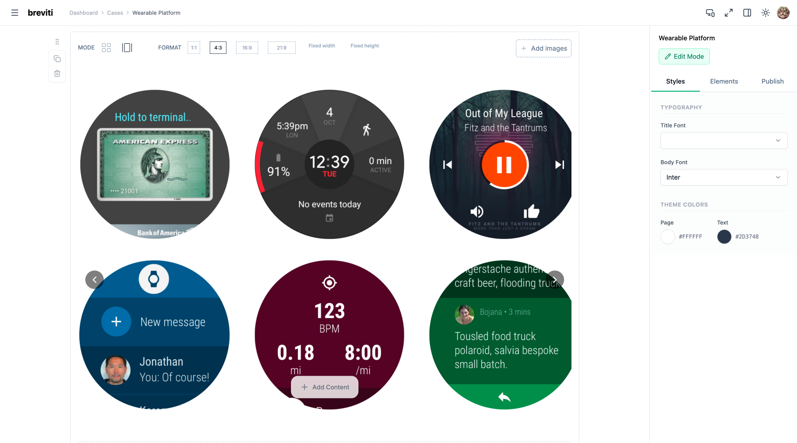The height and width of the screenshot is (443, 797).
Task: Click the Add images button
Action: click(x=544, y=48)
